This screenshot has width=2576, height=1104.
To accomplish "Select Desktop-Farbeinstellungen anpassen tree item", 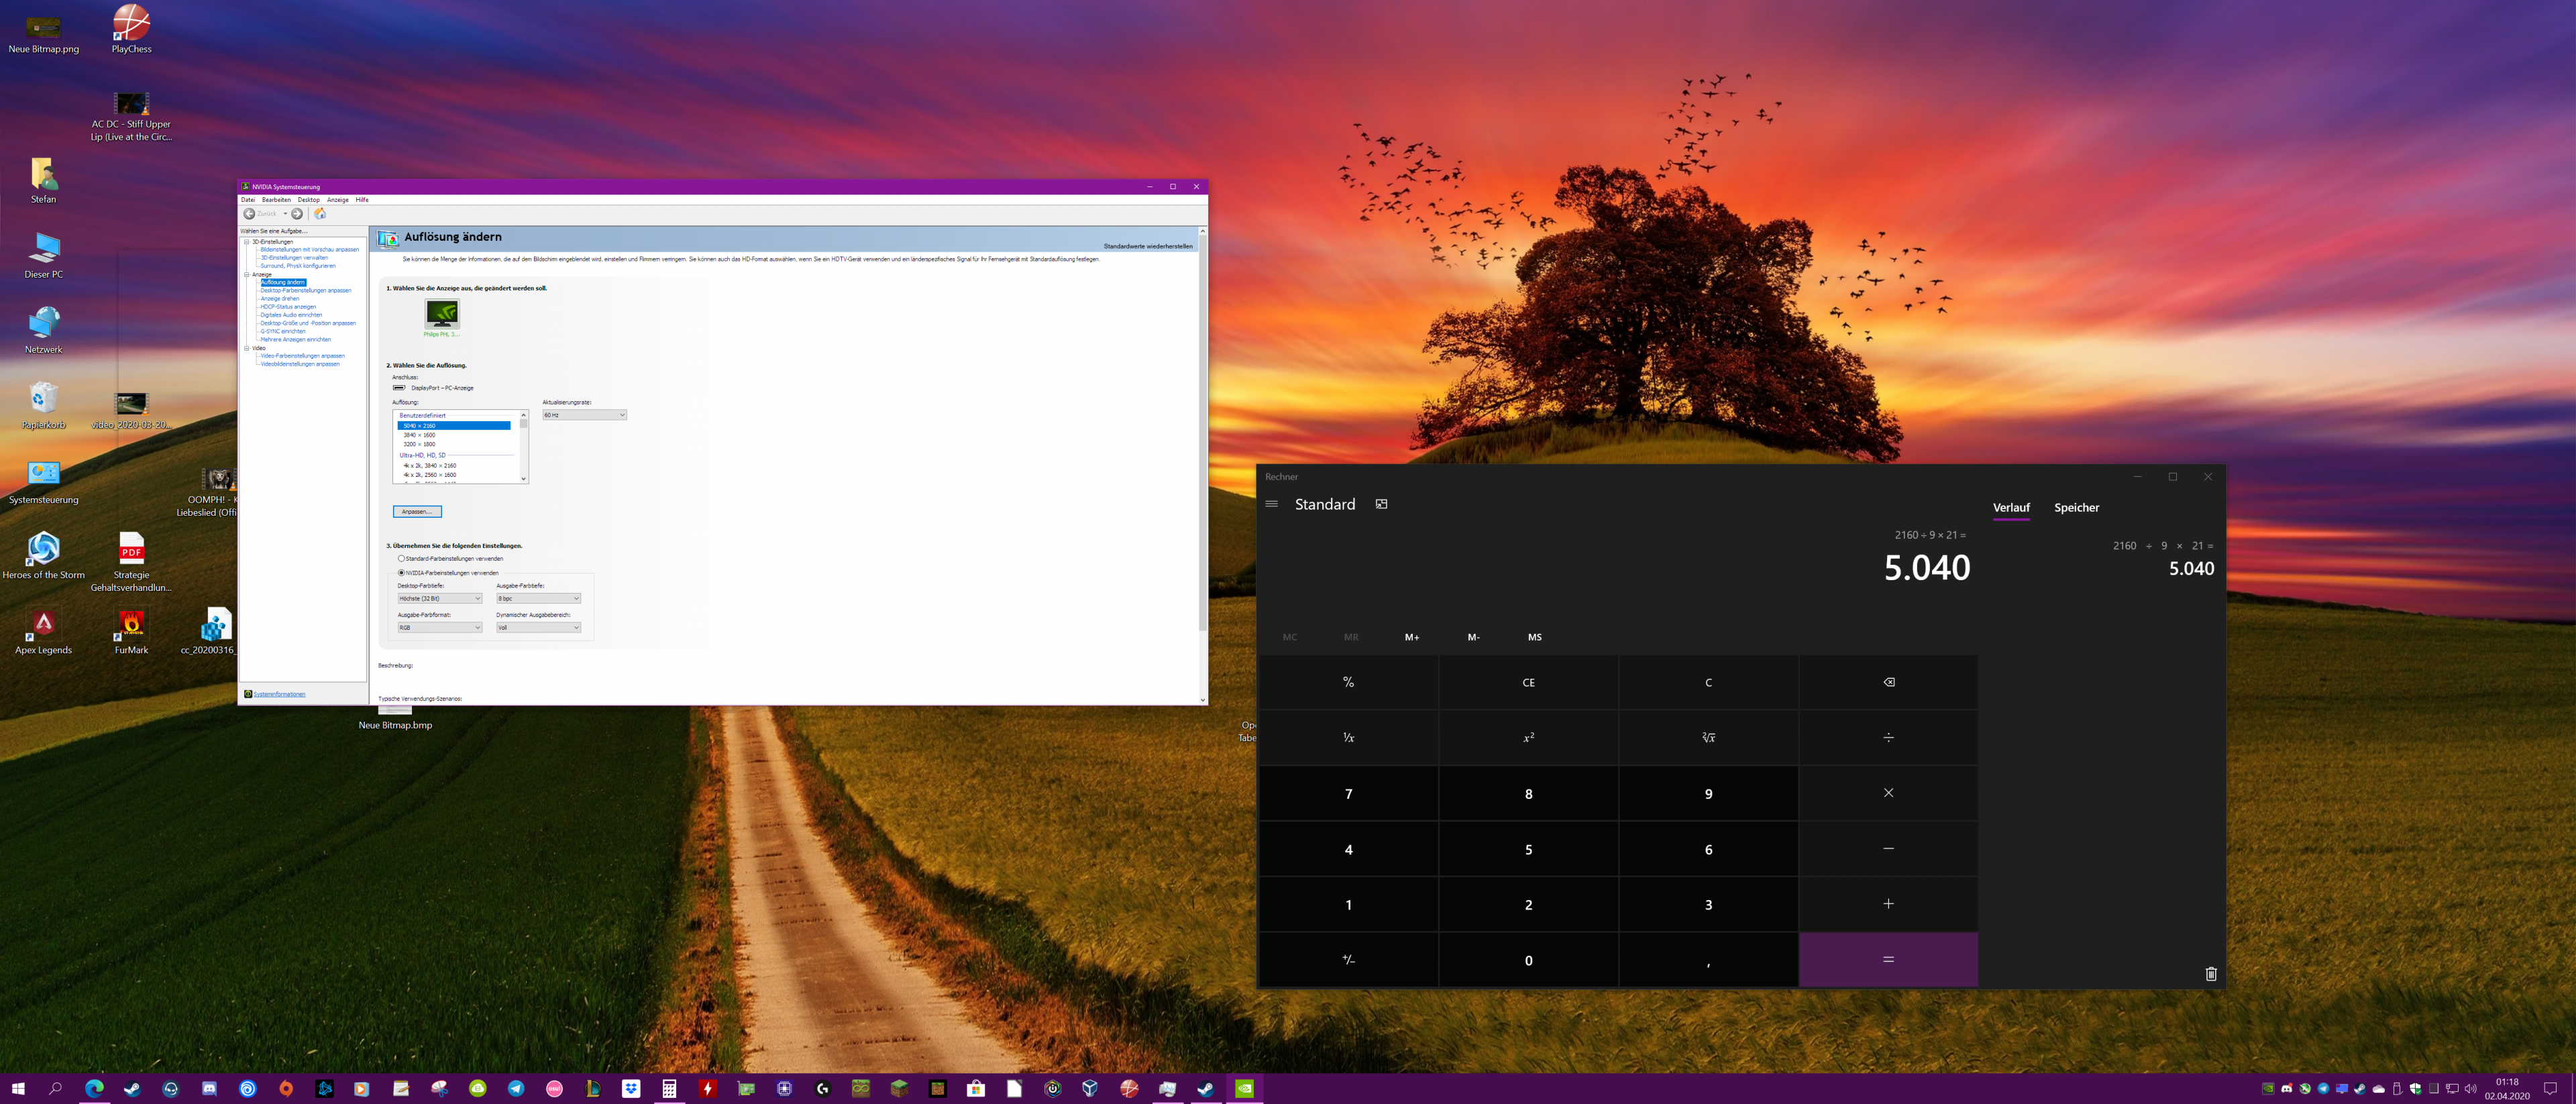I will 306,290.
